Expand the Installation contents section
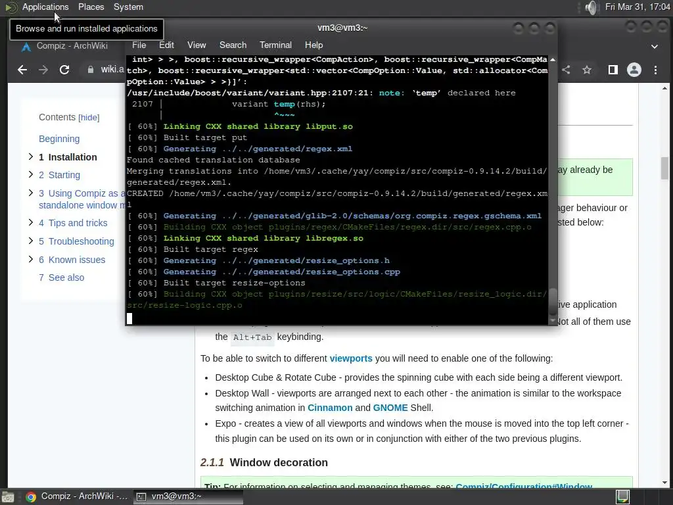 coord(31,156)
